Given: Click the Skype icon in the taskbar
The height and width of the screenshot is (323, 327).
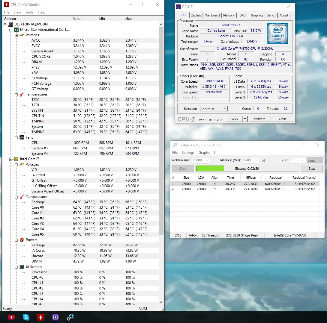Looking at the screenshot, I should pos(26,317).
